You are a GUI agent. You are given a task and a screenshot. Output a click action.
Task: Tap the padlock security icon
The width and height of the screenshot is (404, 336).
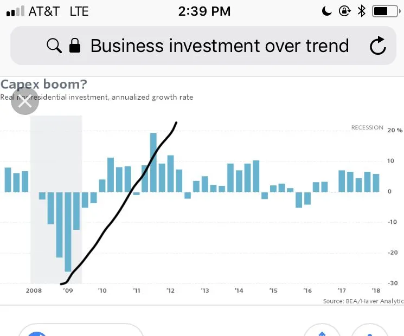tap(75, 46)
